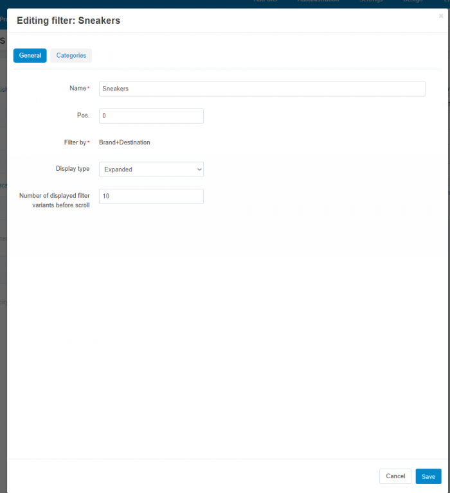The width and height of the screenshot is (450, 493).
Task: Select the Brand+Destination filter by value
Action: (x=124, y=143)
